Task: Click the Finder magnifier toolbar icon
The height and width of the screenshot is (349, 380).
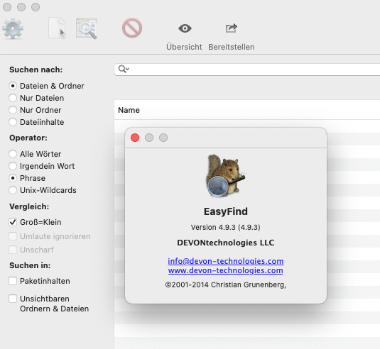Action: pyautogui.click(x=87, y=28)
